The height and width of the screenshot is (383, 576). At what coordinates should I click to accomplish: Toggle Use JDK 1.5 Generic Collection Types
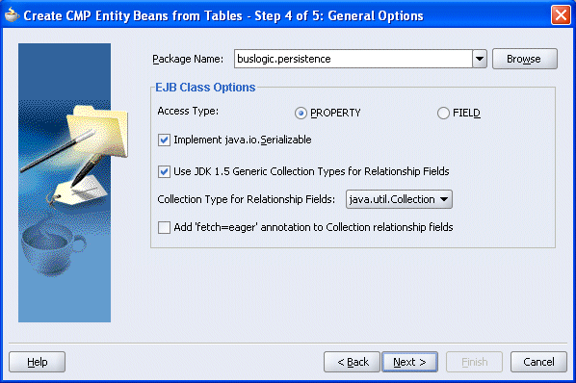pos(164,171)
